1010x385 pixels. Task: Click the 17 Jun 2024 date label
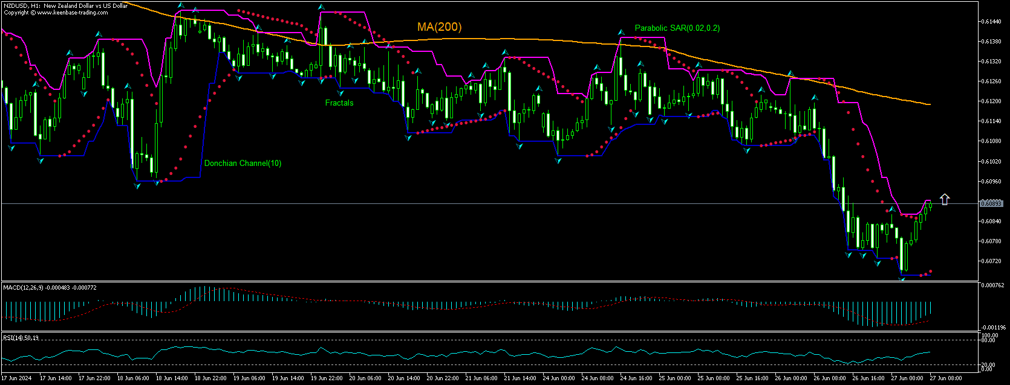click(17, 378)
